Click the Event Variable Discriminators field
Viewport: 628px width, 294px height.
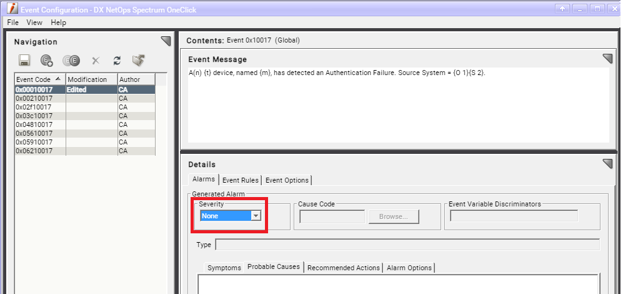(x=514, y=216)
